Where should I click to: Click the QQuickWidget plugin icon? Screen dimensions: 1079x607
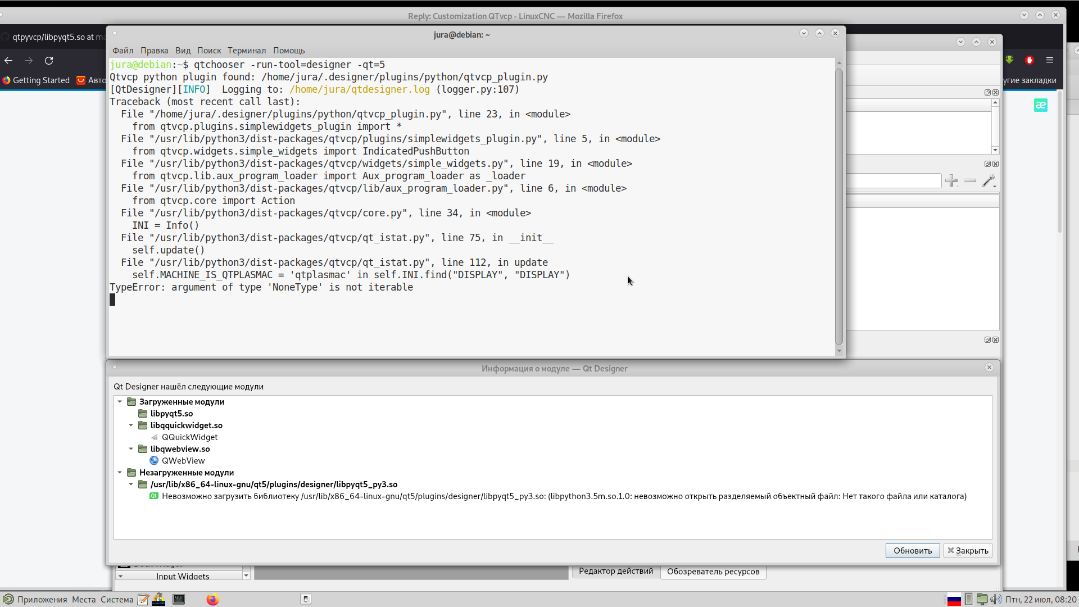154,437
